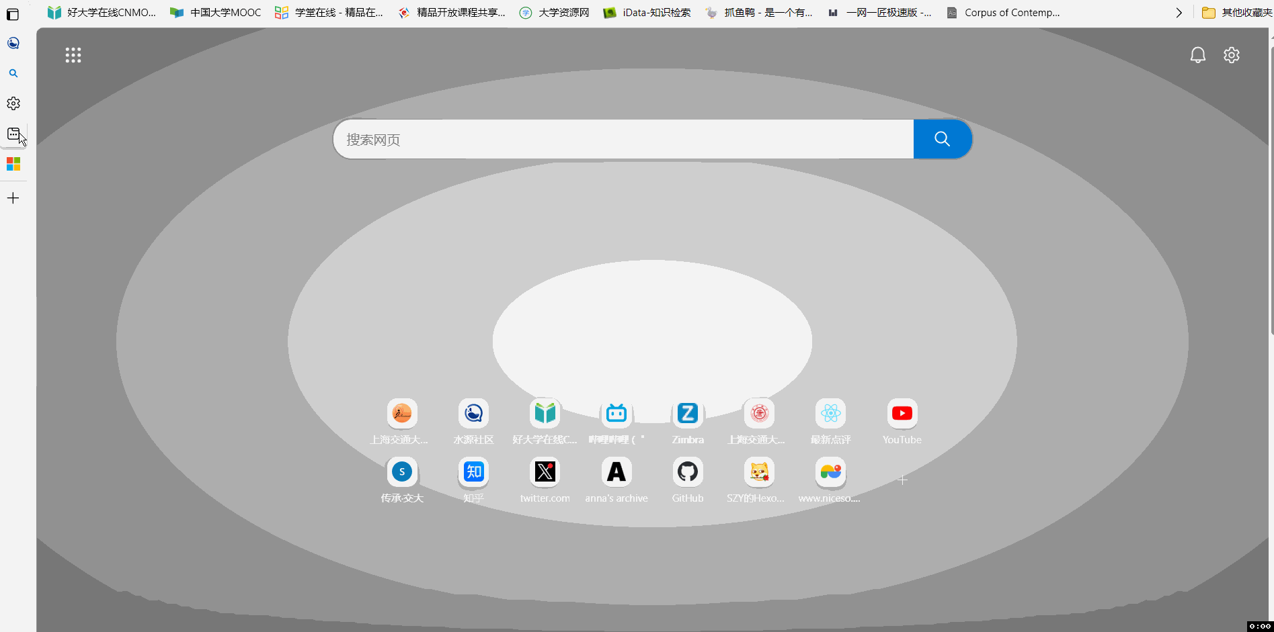Open page settings gear near the bell
1274x632 pixels.
tap(1232, 55)
